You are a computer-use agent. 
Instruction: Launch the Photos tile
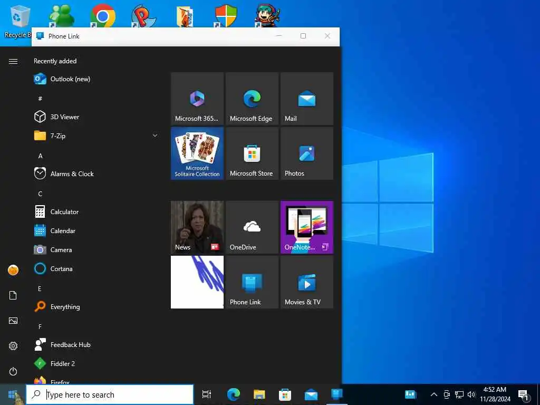coord(307,153)
